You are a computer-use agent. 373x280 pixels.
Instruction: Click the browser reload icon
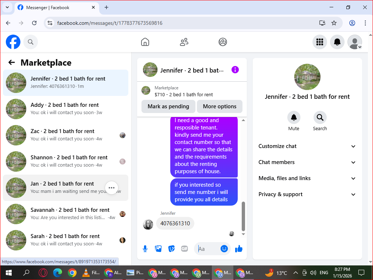(x=34, y=23)
